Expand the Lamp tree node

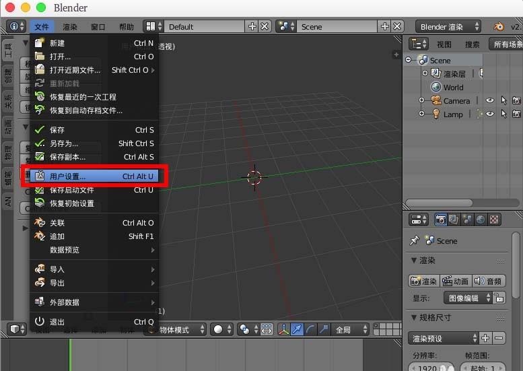(x=421, y=114)
